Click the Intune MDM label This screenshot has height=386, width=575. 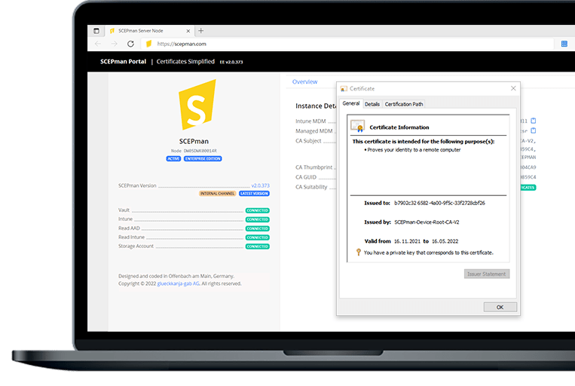(x=310, y=121)
